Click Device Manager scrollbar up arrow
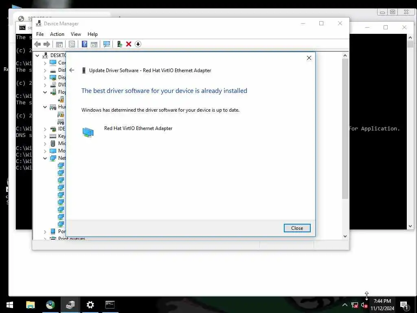The image size is (417, 313). 345,55
